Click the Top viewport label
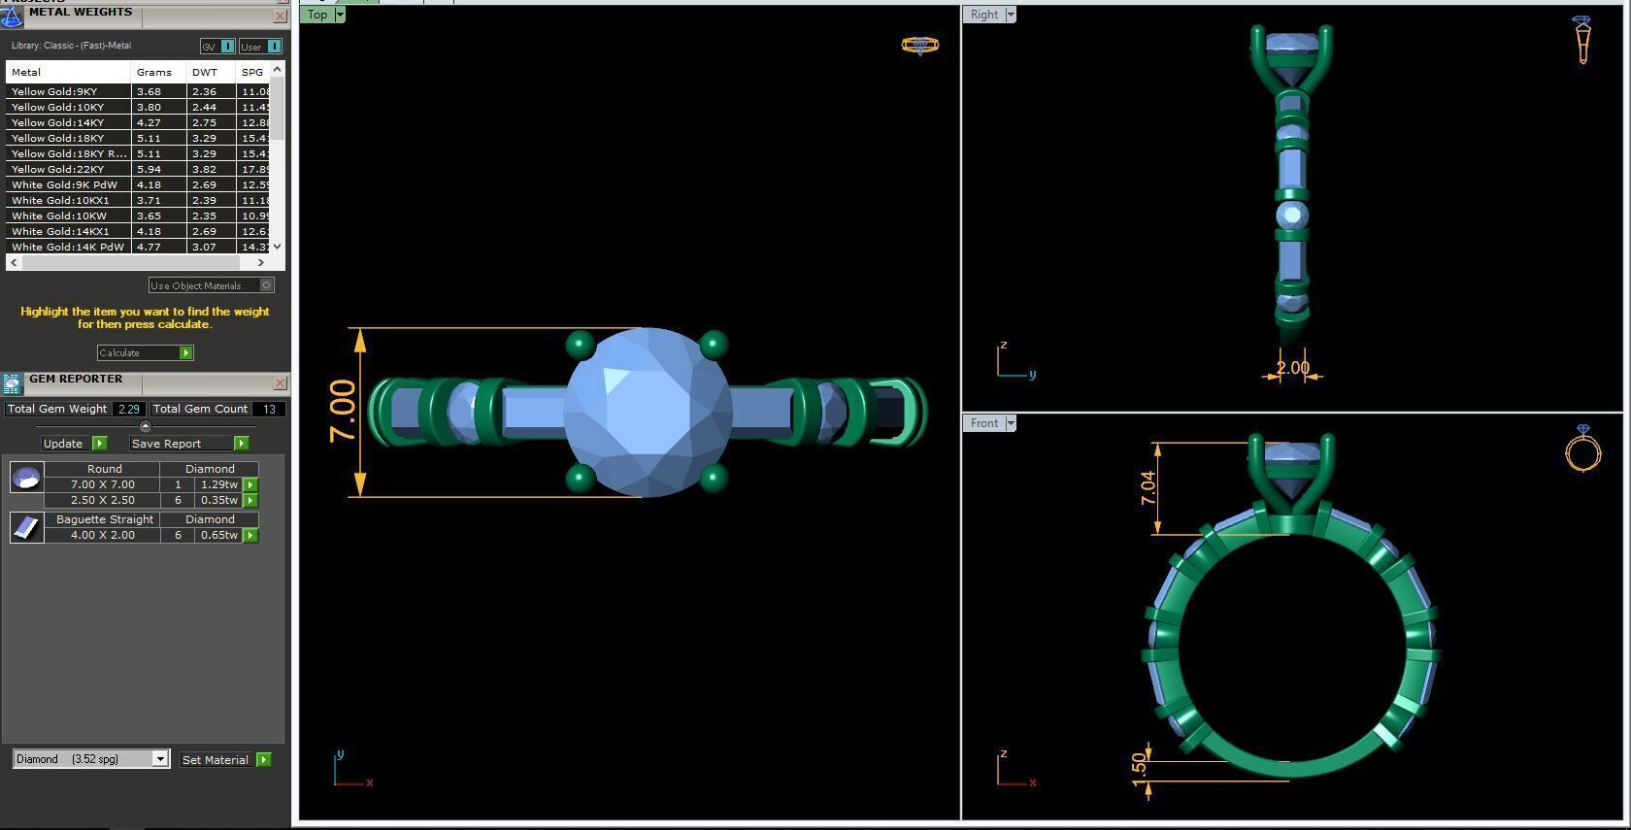Image resolution: width=1631 pixels, height=830 pixels. [317, 15]
